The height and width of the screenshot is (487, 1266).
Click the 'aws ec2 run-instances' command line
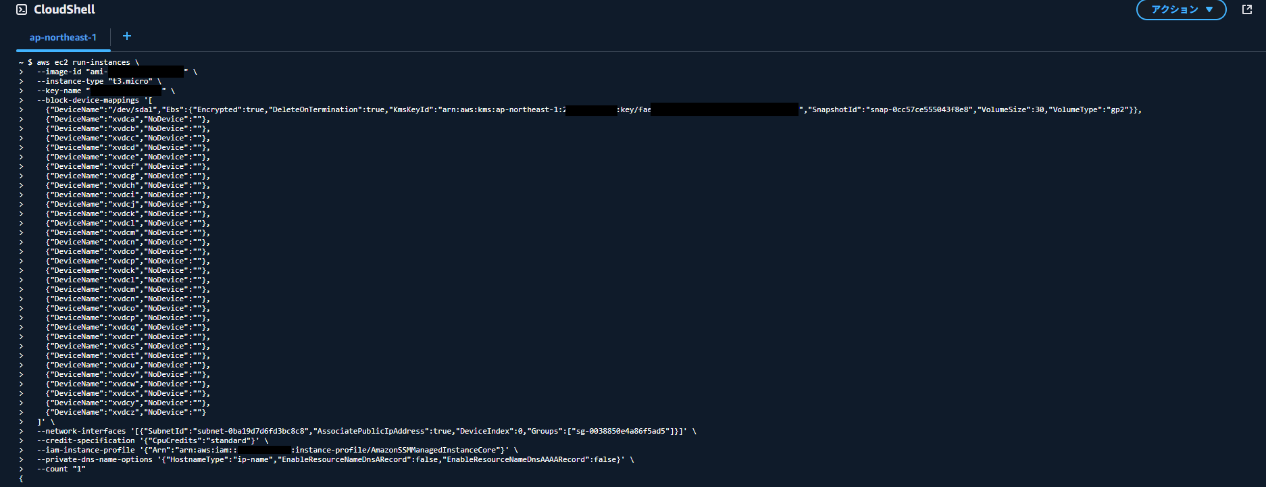88,62
